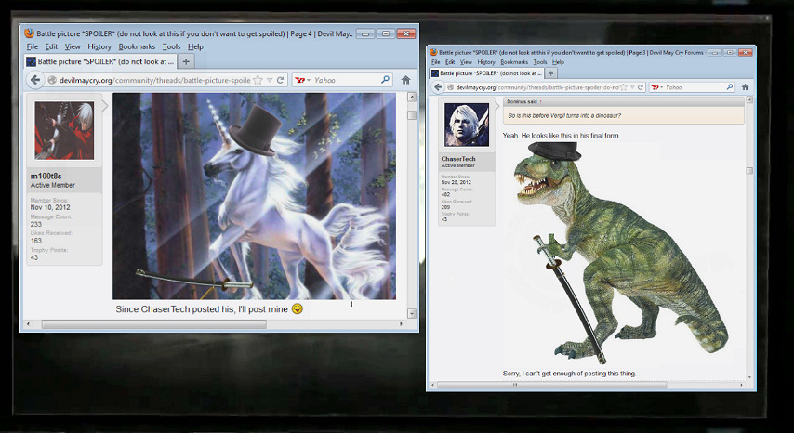The height and width of the screenshot is (433, 794).
Task: Click scroll left arrow in left window
Action: (x=28, y=324)
